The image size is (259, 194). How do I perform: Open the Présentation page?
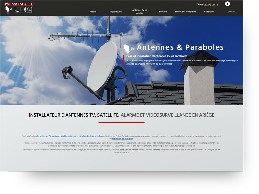116,11
